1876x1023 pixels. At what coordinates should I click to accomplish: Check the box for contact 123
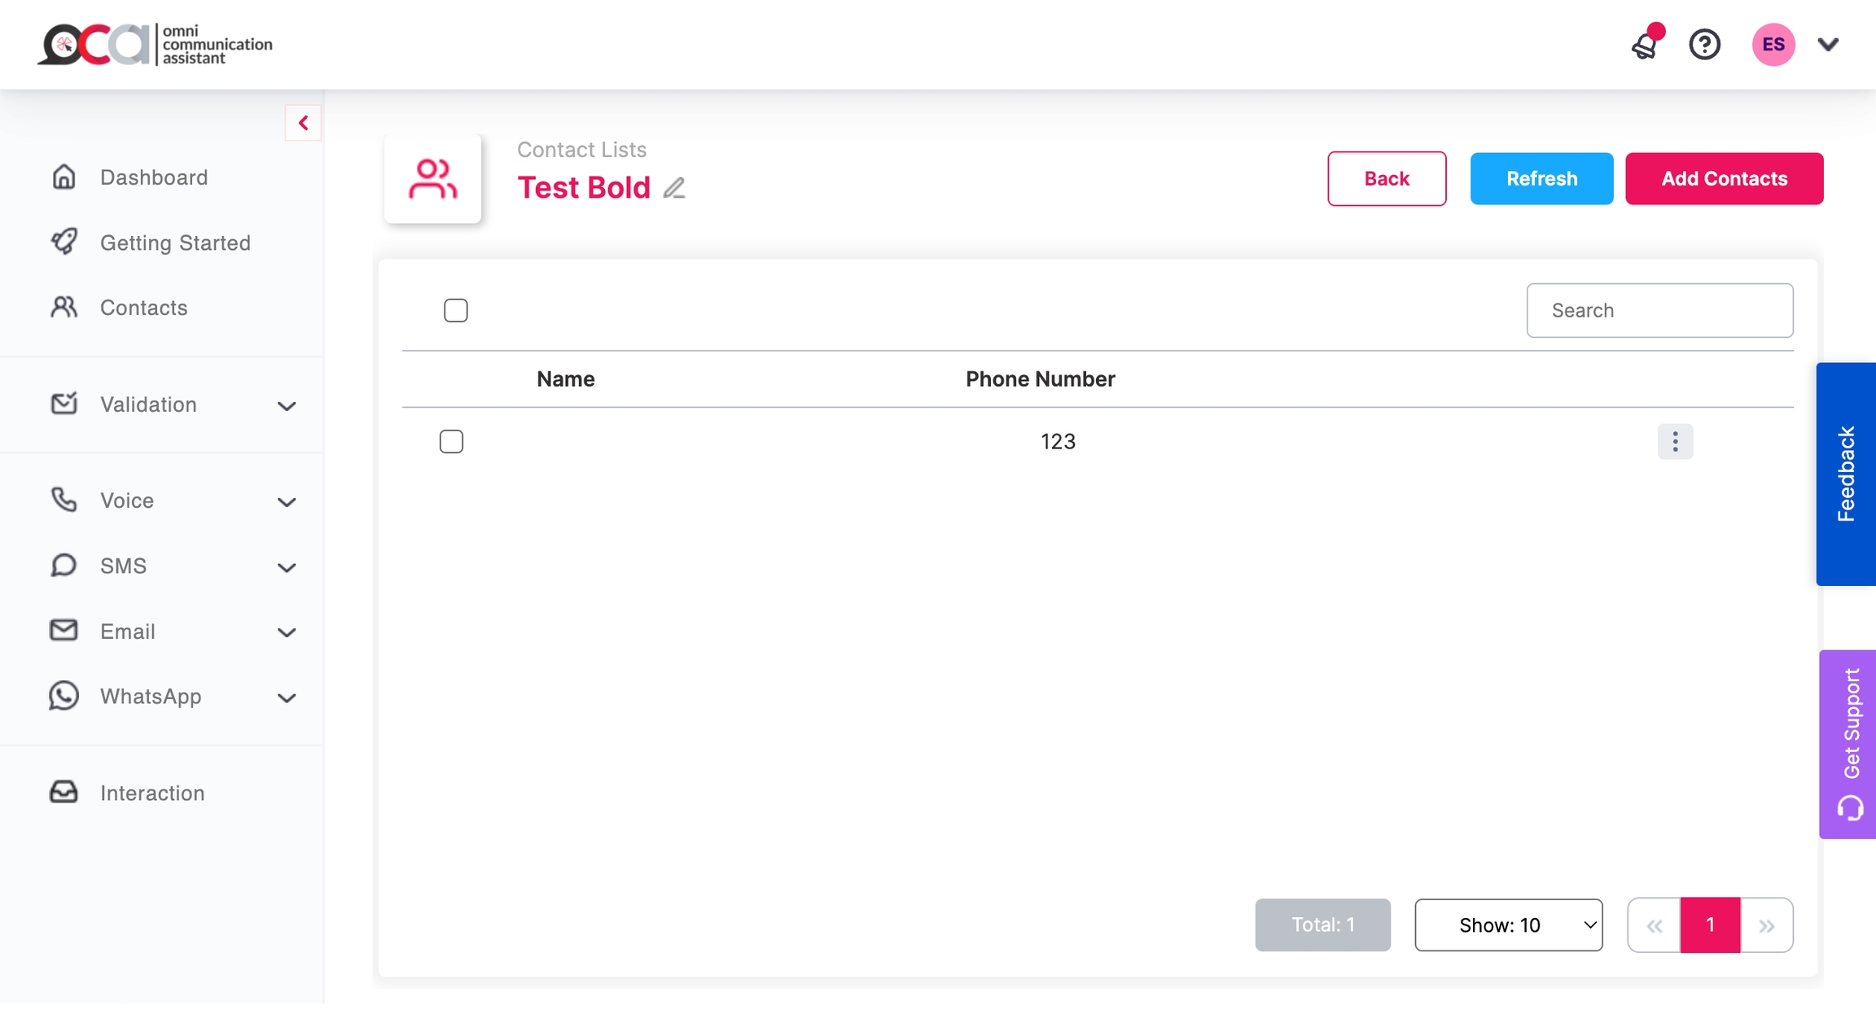click(451, 441)
